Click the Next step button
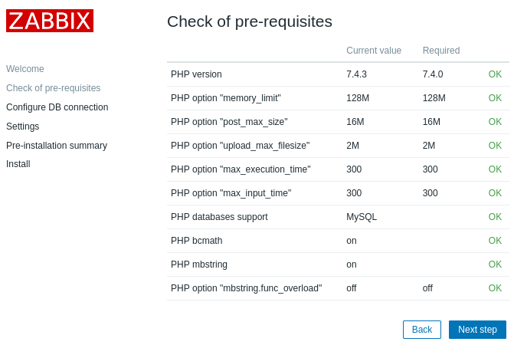Image resolution: width=514 pixels, height=345 pixels. (x=477, y=330)
